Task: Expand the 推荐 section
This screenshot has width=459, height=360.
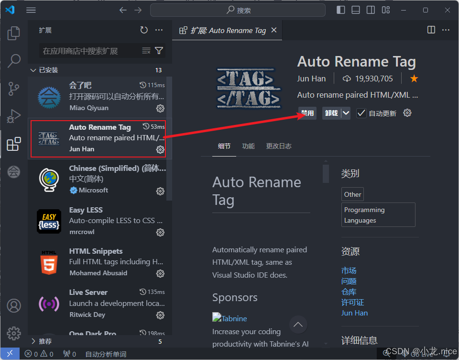Action: pos(99,341)
